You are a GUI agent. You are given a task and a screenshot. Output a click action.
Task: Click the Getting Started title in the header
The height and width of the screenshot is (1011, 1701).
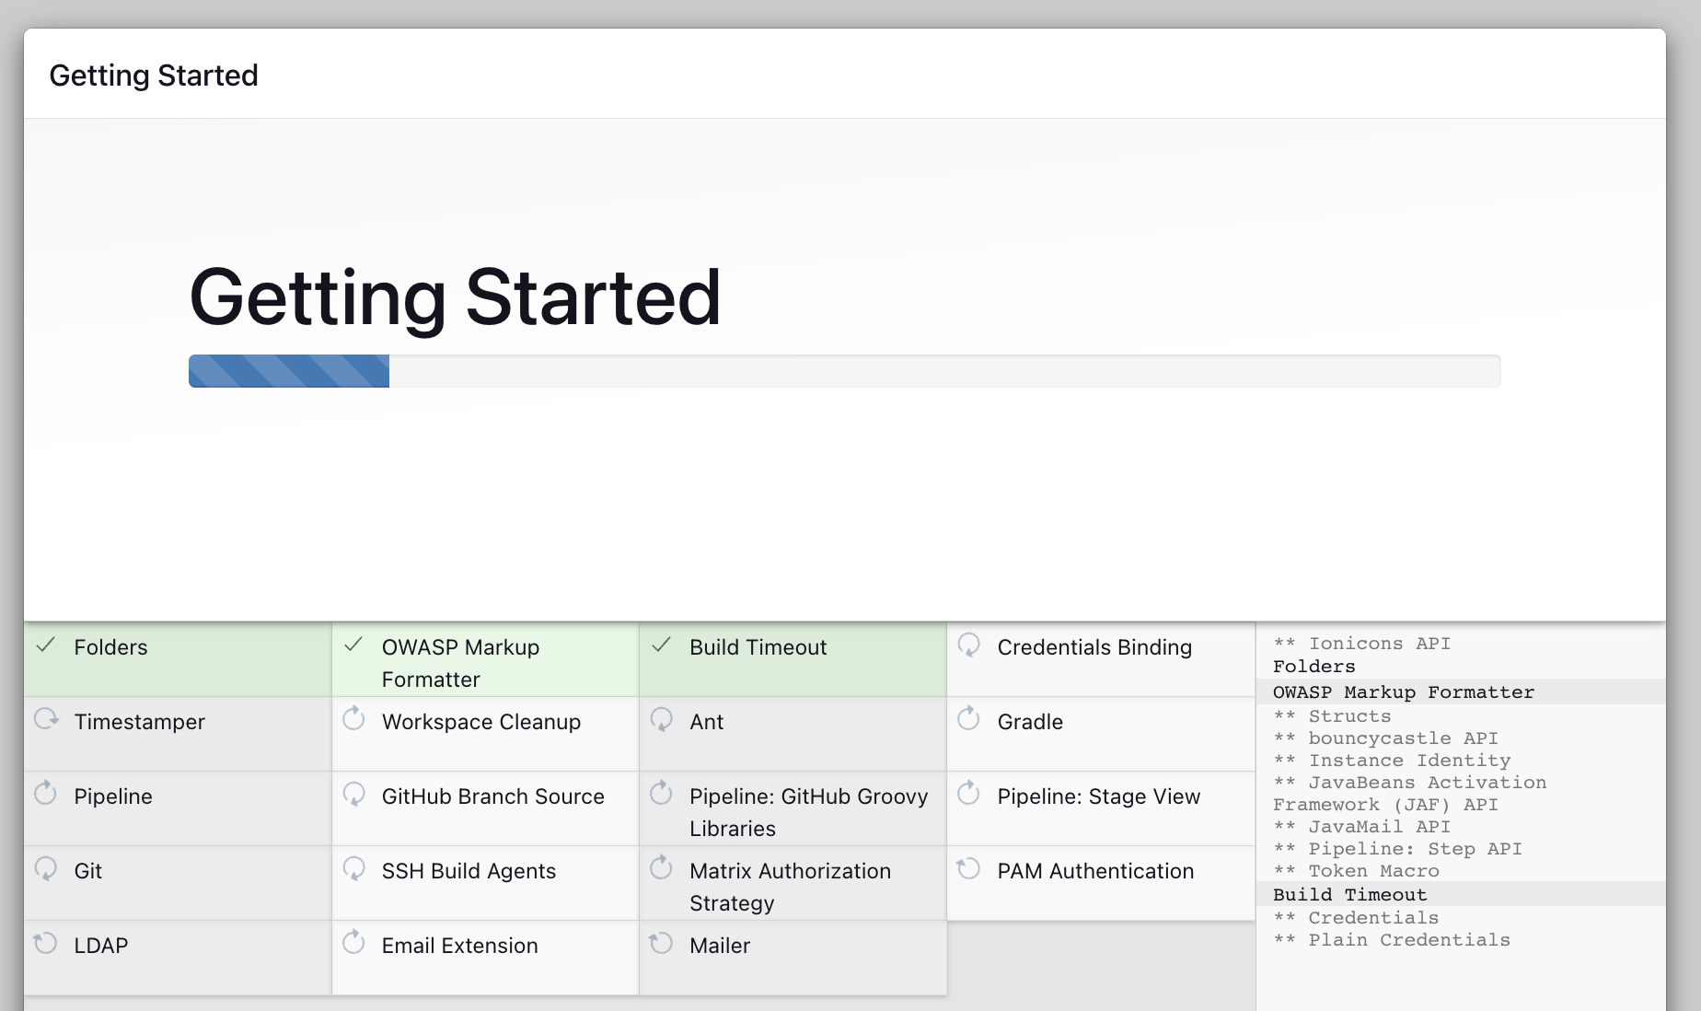[154, 75]
